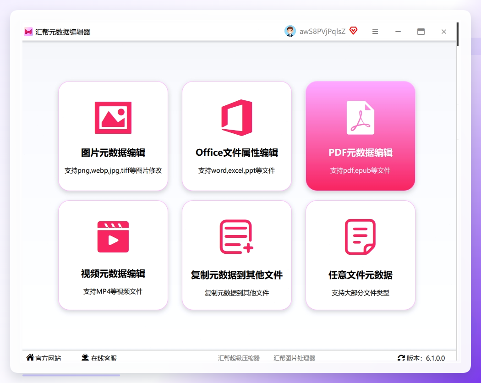Viewport: 481px width, 383px height.
Task: Click the Office logo icon
Action: (236, 118)
